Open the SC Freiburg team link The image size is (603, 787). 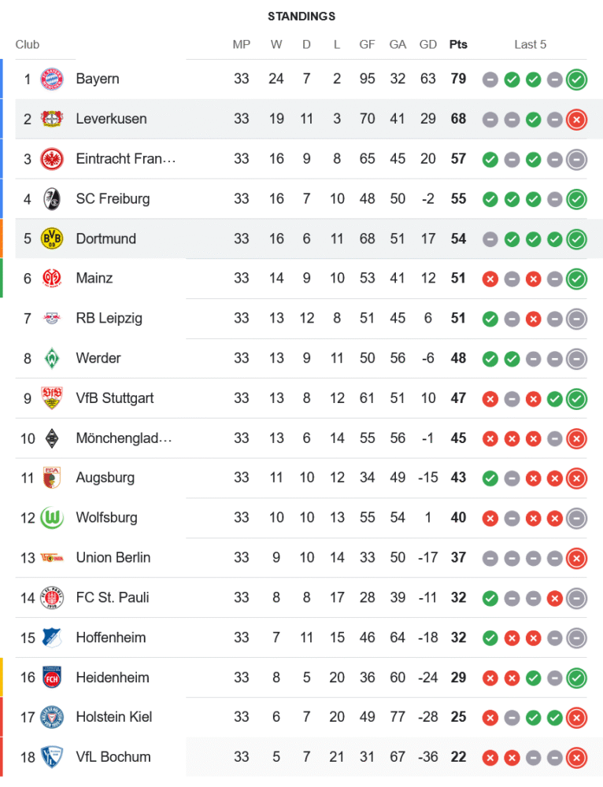coord(113,199)
